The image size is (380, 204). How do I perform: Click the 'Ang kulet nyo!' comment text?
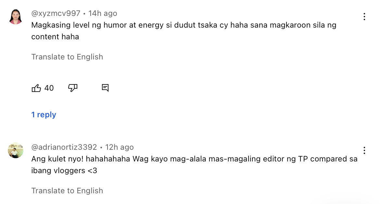coord(194,165)
